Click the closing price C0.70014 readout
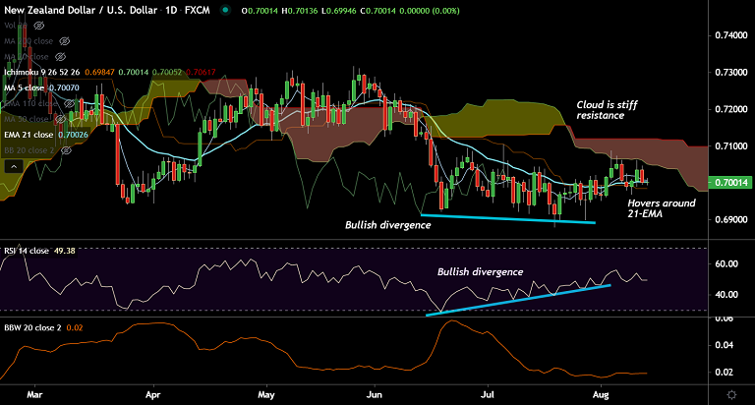Viewport: 755px width, 405px height. [377, 11]
